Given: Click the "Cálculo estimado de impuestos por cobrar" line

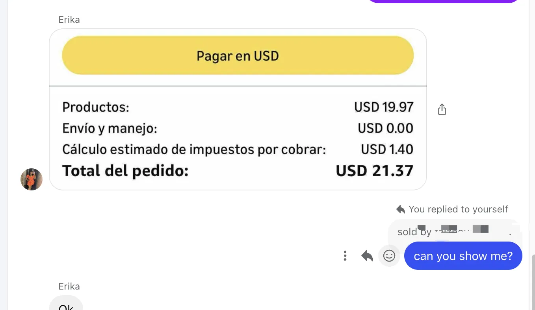Looking at the screenshot, I should [194, 149].
